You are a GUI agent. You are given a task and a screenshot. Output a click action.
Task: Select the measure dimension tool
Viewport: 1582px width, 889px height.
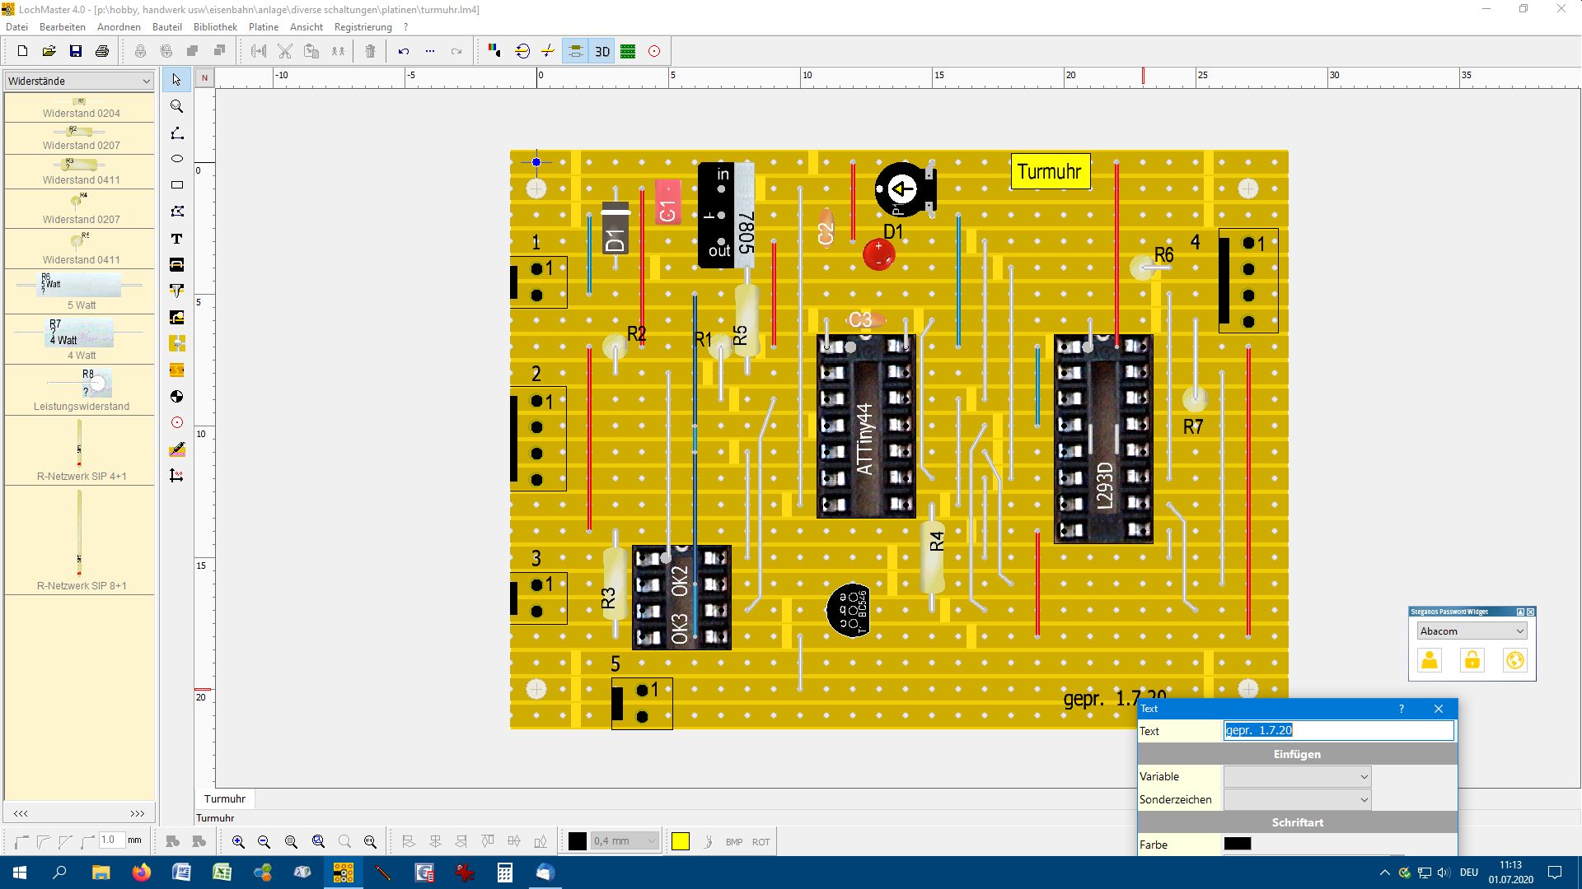(x=176, y=476)
